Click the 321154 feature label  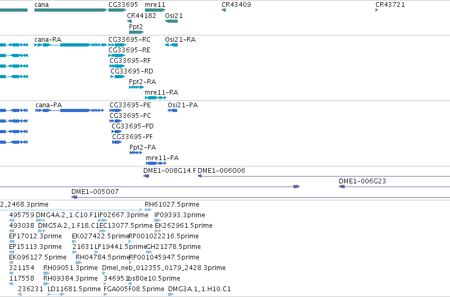(x=22, y=268)
